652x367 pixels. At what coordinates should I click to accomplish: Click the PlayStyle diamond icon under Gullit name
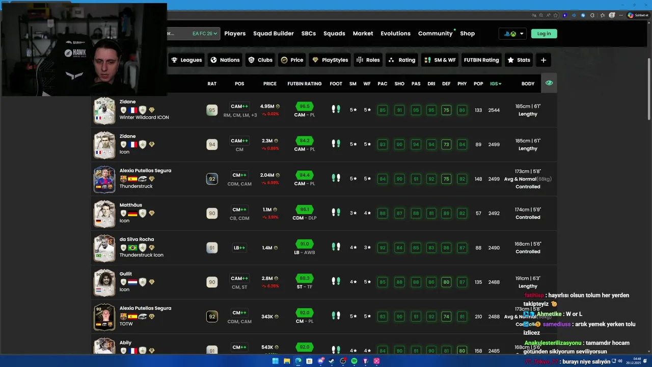[x=151, y=282]
